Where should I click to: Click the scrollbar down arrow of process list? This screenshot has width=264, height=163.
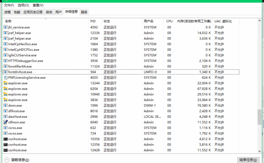259,151
